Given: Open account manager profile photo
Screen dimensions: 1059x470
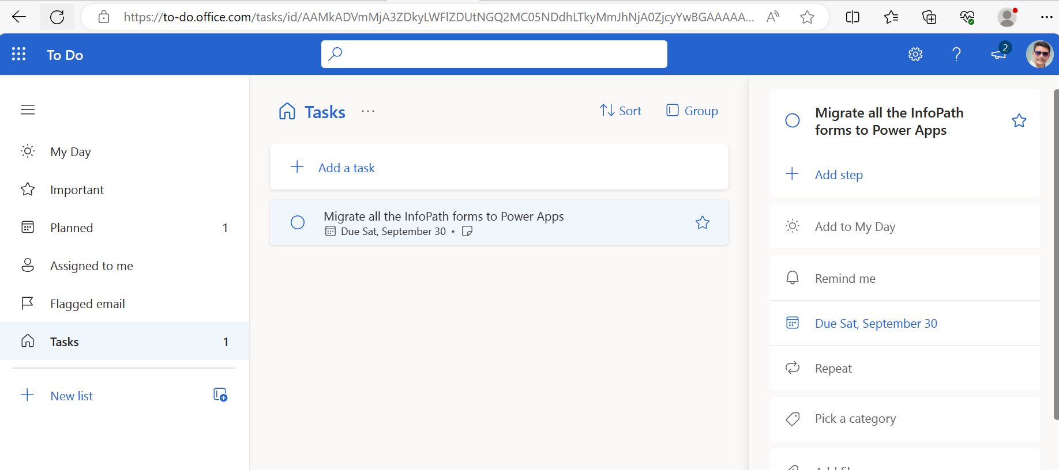Looking at the screenshot, I should (x=1040, y=54).
